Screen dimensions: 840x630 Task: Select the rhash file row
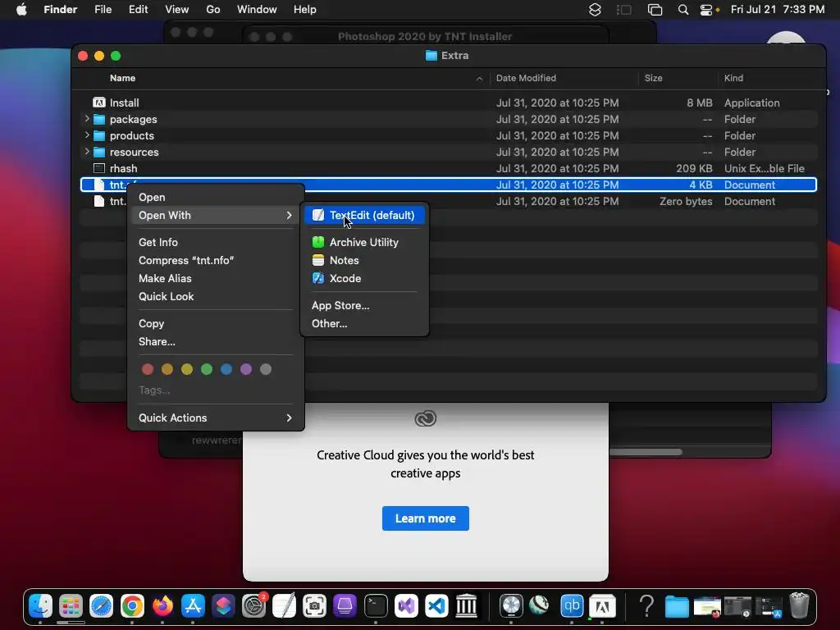tap(449, 168)
